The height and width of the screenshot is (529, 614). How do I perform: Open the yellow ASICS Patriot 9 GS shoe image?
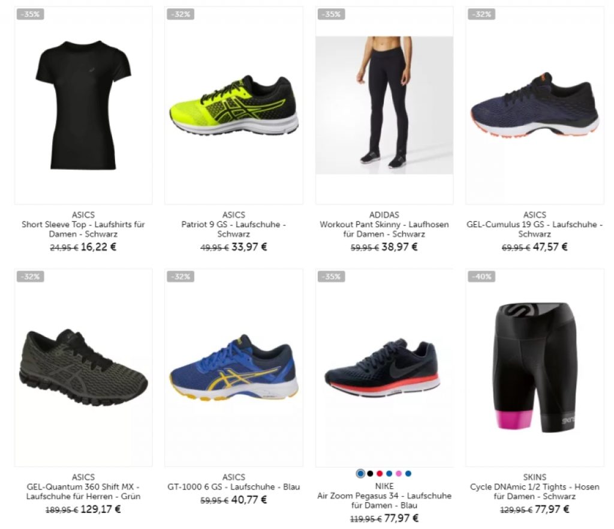234,105
